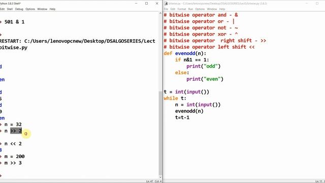Image resolution: width=325 pixels, height=183 pixels.
Task: Click the 'left shift <<' comment line
Action: point(209,47)
